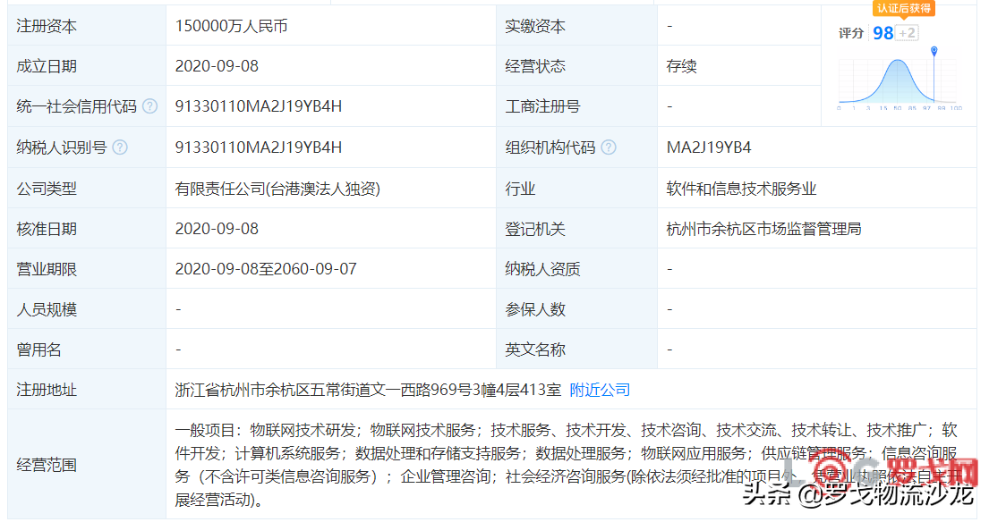View help for 组织机构代码 field
The image size is (989, 522).
608,147
